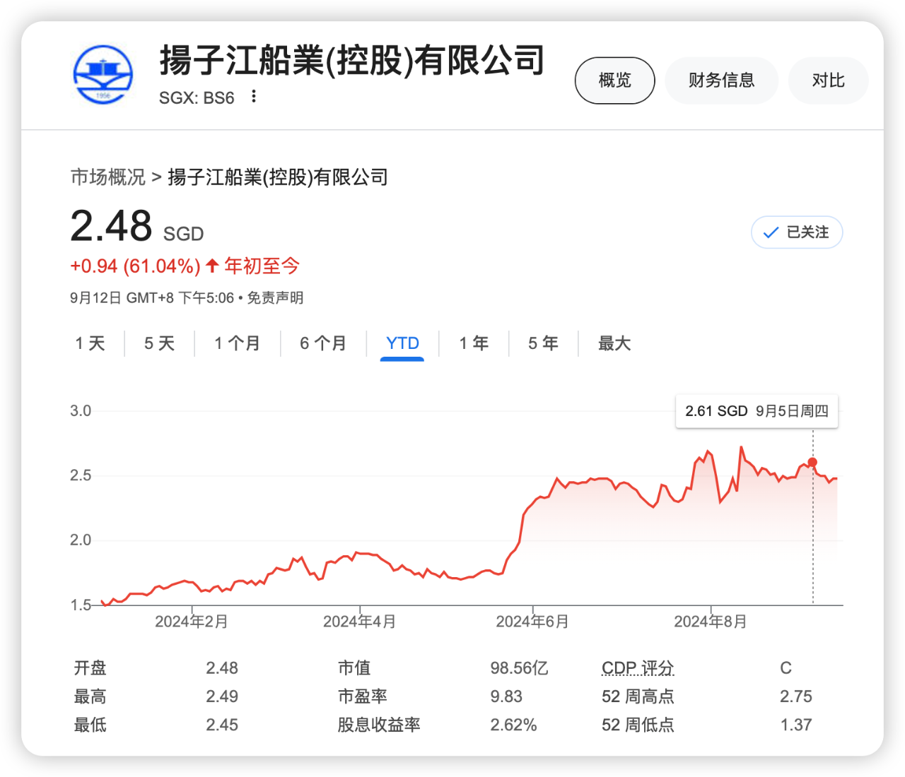Click the 2024年4月 axis label
905x777 pixels.
(360, 622)
